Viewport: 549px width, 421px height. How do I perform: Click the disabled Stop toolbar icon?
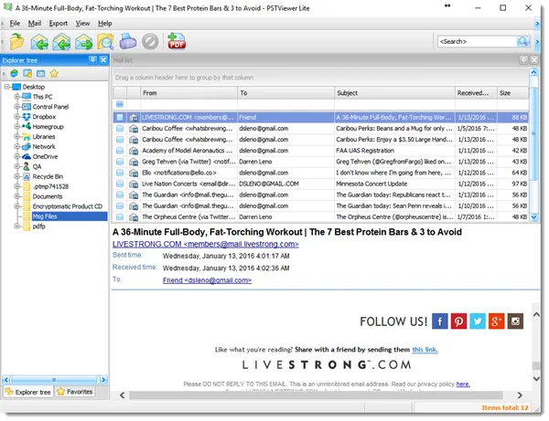pos(150,42)
